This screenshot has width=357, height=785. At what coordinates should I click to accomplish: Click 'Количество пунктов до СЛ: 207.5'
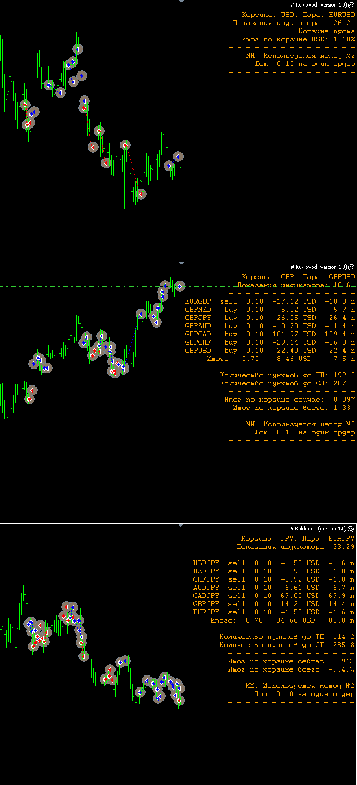click(x=287, y=383)
